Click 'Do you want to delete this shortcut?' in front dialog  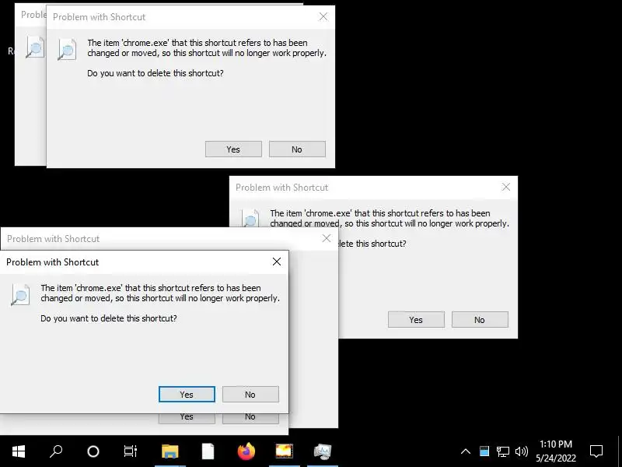[x=109, y=318]
